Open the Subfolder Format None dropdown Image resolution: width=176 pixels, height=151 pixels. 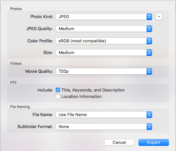(104, 127)
